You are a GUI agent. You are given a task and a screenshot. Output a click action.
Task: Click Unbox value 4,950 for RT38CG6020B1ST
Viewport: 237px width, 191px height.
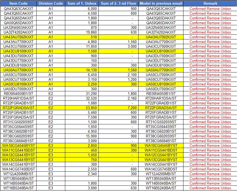coord(82,131)
